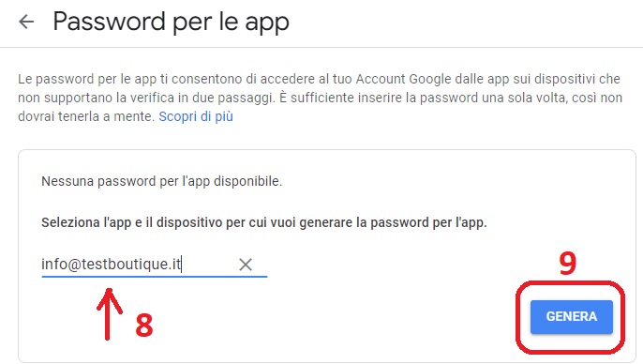This screenshot has width=643, height=364.
Task: Place cursor after testboutique.it in field
Action: [x=182, y=265]
